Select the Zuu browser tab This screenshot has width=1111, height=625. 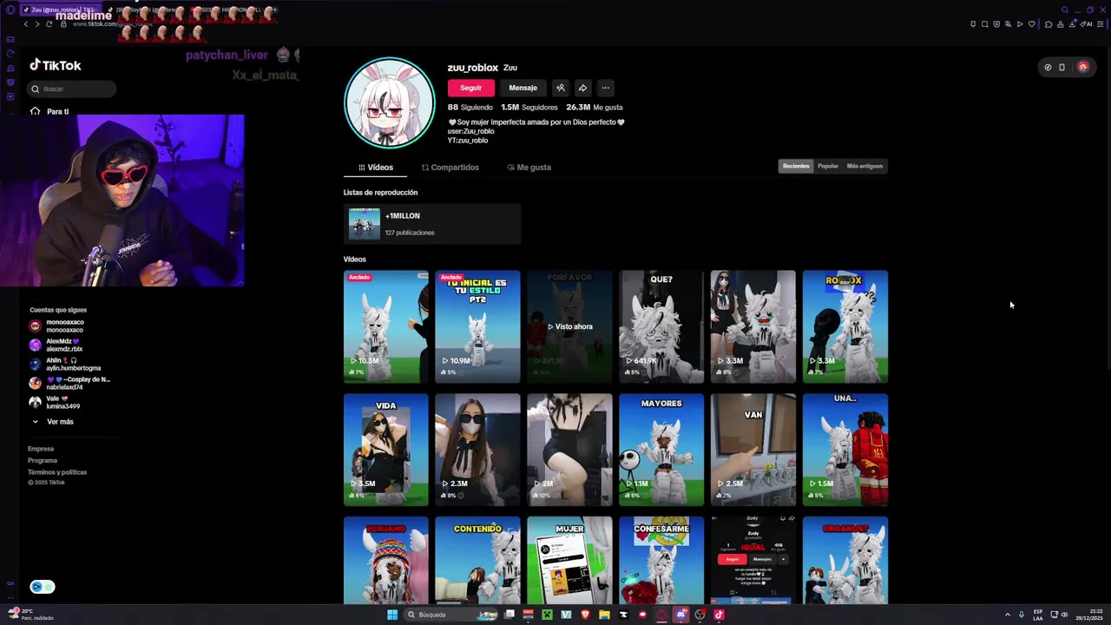[x=59, y=10]
